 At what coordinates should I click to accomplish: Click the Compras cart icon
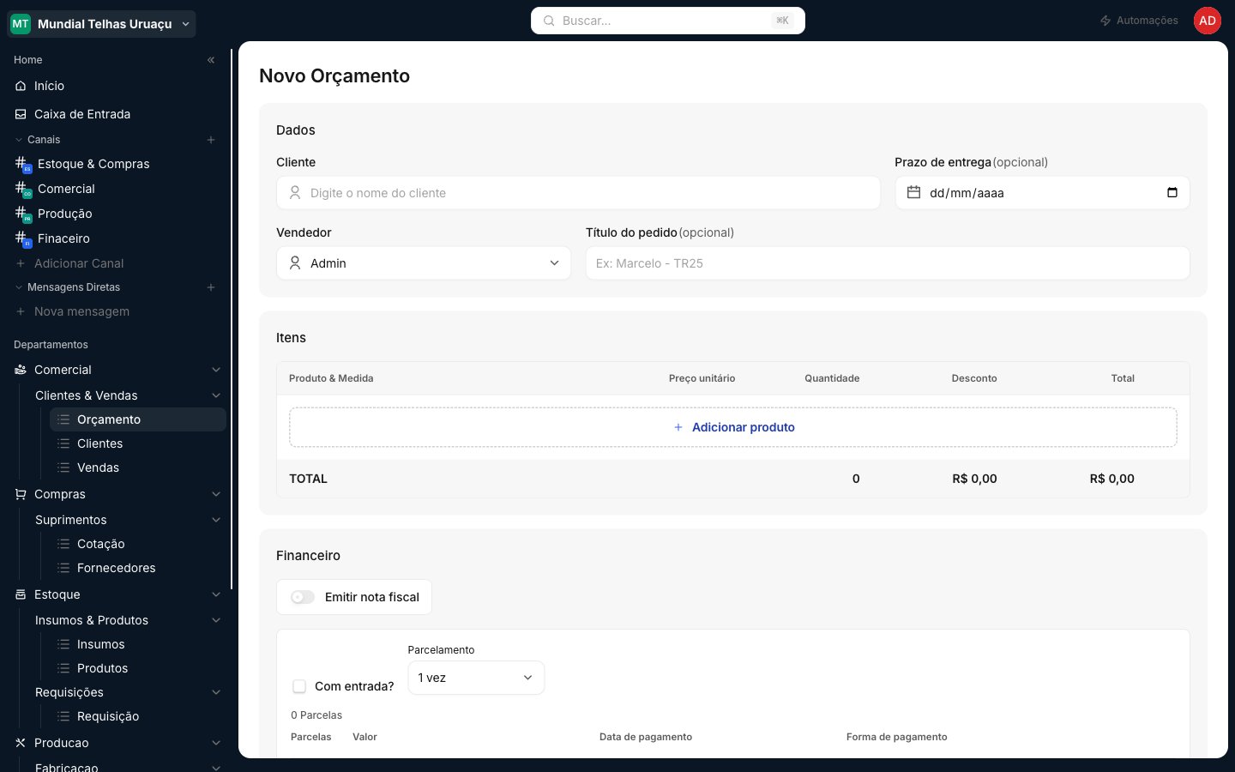(21, 494)
